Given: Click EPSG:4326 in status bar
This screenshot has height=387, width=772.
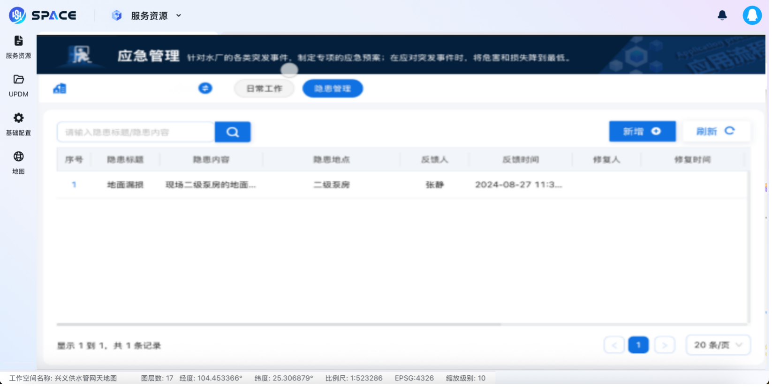Looking at the screenshot, I should point(414,379).
